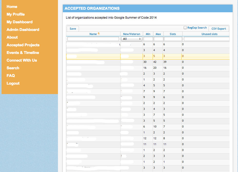Image resolution: width=238 pixels, height=172 pixels.
Task: Navigate to My Dashboard
Action: pos(19,22)
